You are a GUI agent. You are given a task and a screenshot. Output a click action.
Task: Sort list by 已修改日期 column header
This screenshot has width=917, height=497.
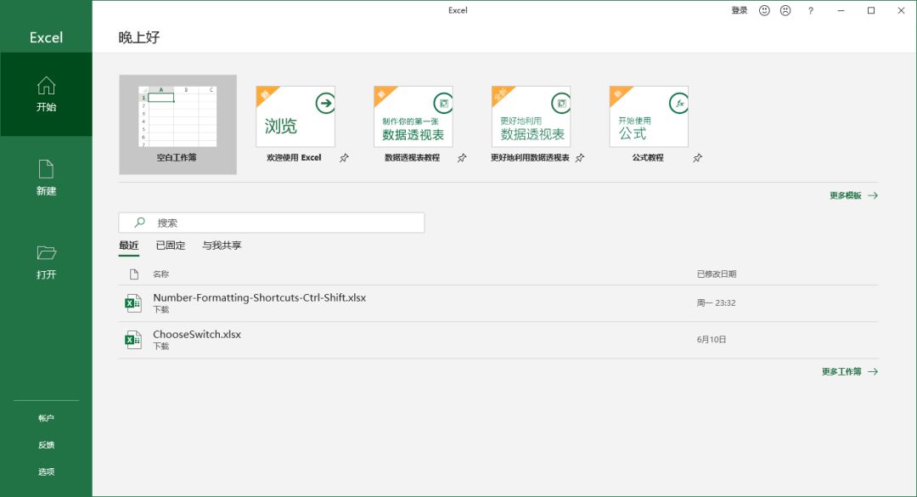click(x=717, y=274)
